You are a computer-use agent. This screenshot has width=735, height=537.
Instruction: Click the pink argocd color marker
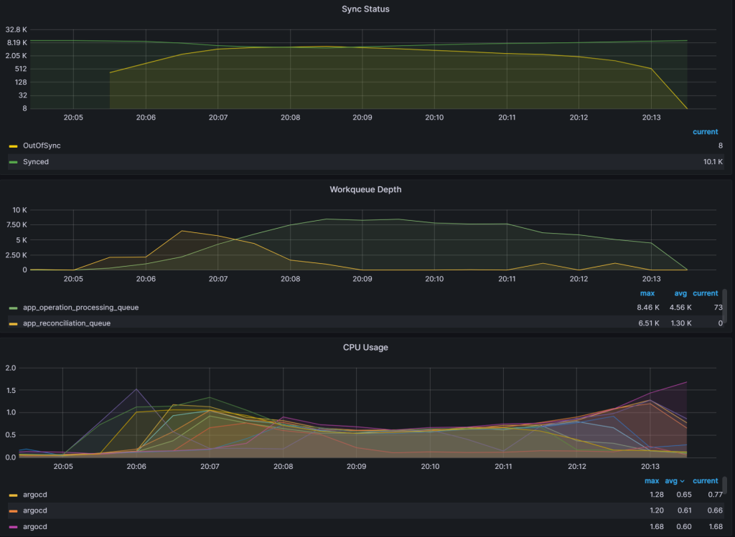tap(14, 527)
